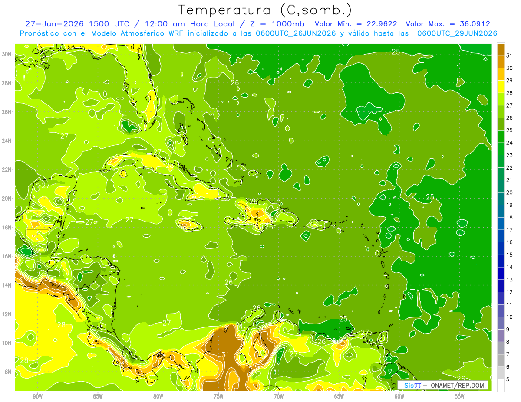Click the 24N latitude axis label

coord(7,141)
